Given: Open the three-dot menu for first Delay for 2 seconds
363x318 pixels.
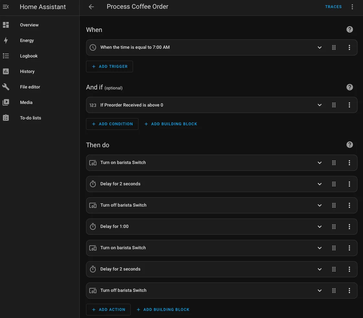Looking at the screenshot, I should (349, 184).
